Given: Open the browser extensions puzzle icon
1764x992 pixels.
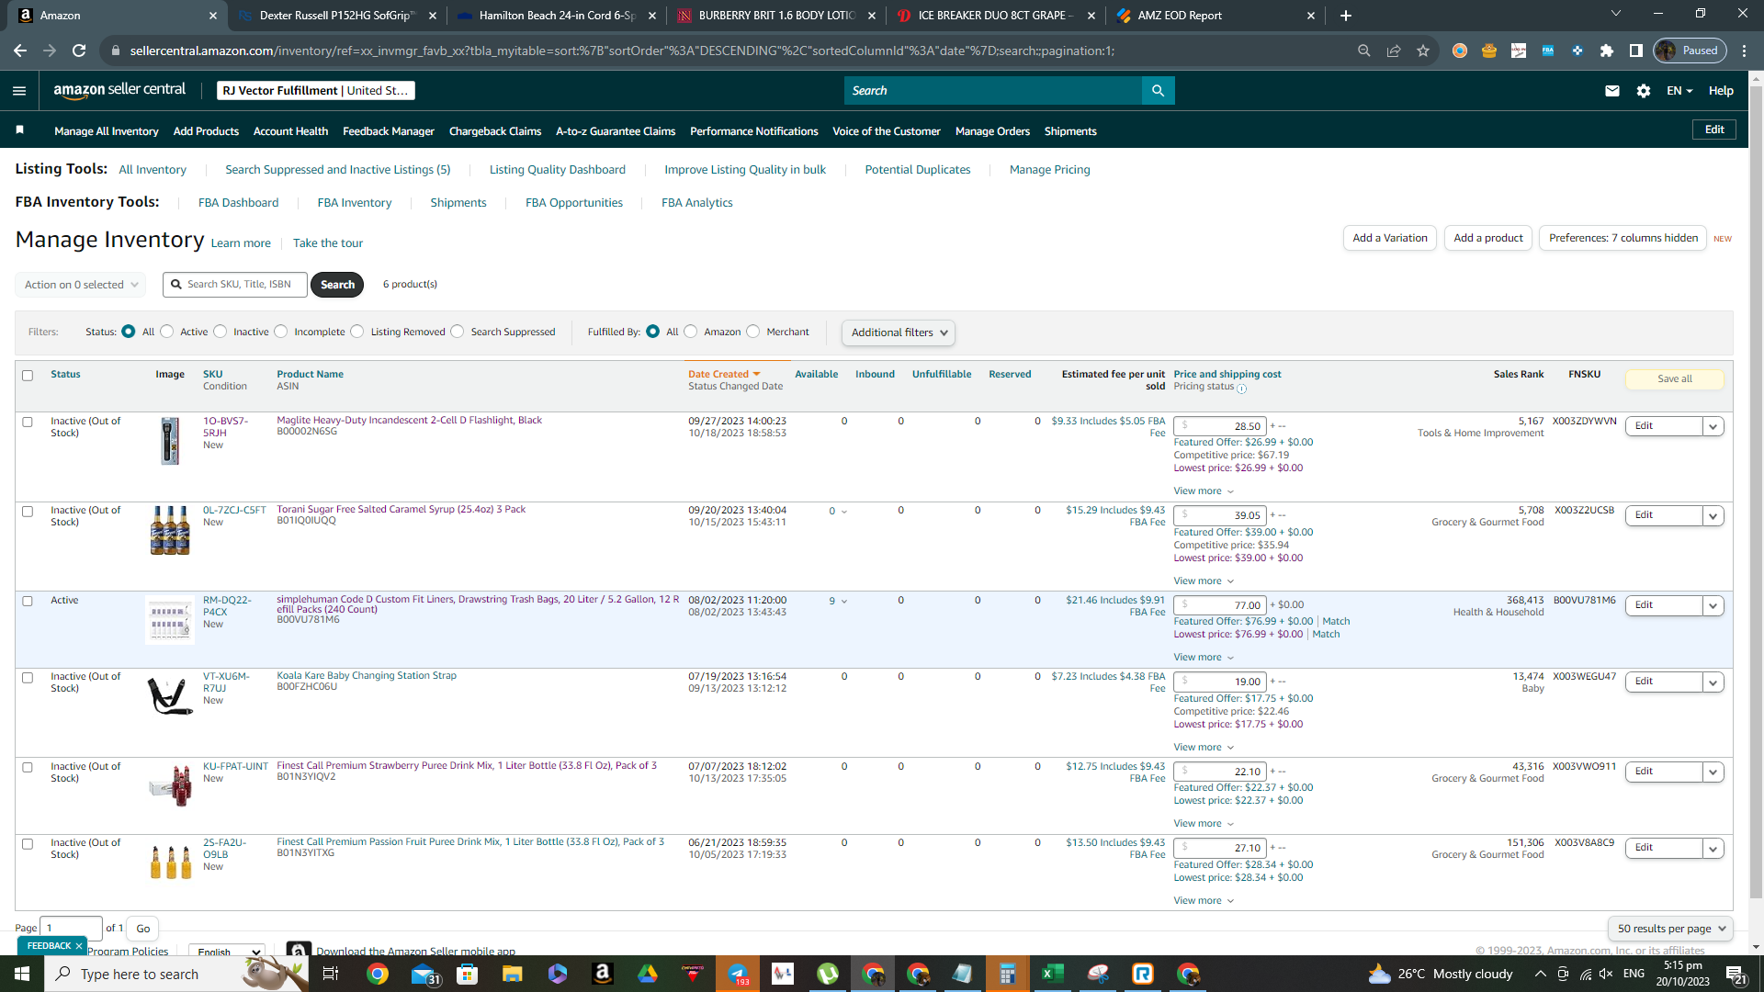Looking at the screenshot, I should (1607, 51).
